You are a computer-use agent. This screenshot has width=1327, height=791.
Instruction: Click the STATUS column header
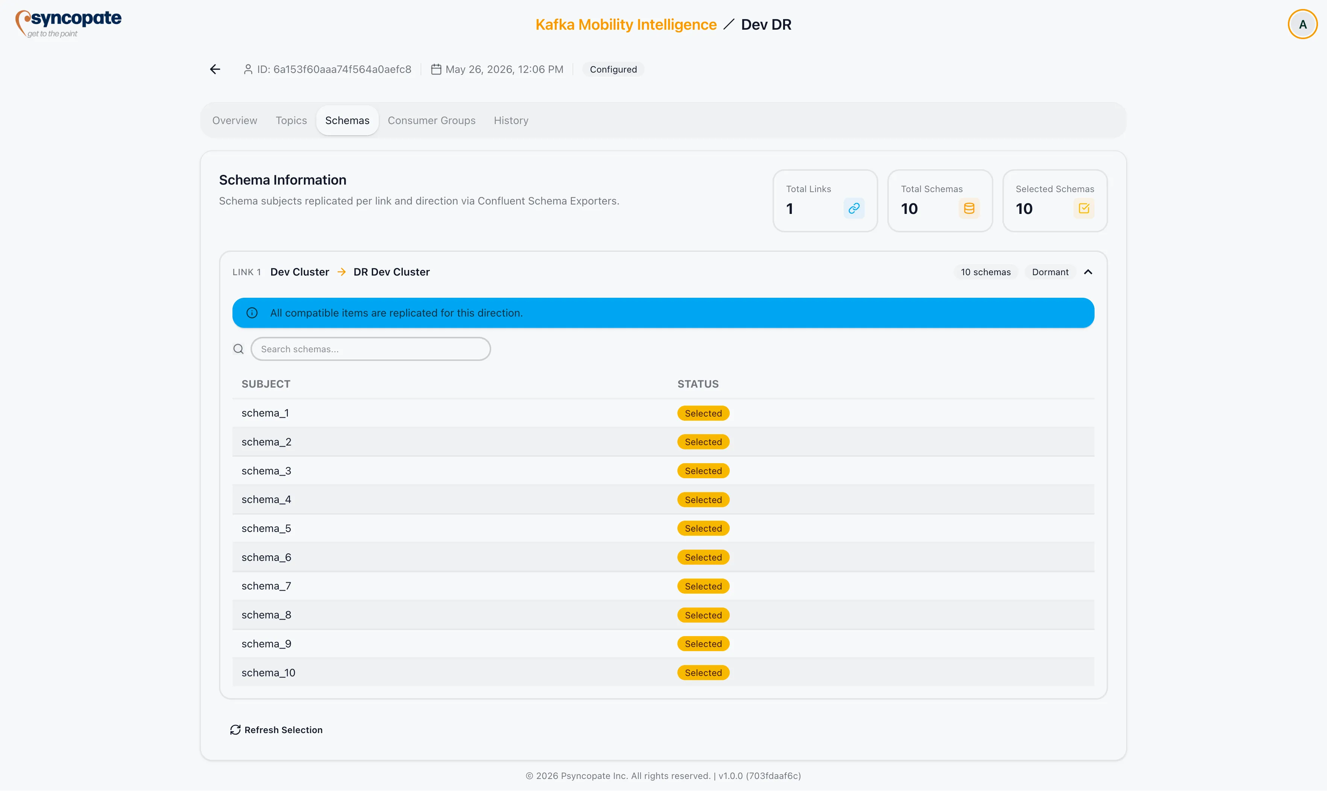pos(698,384)
